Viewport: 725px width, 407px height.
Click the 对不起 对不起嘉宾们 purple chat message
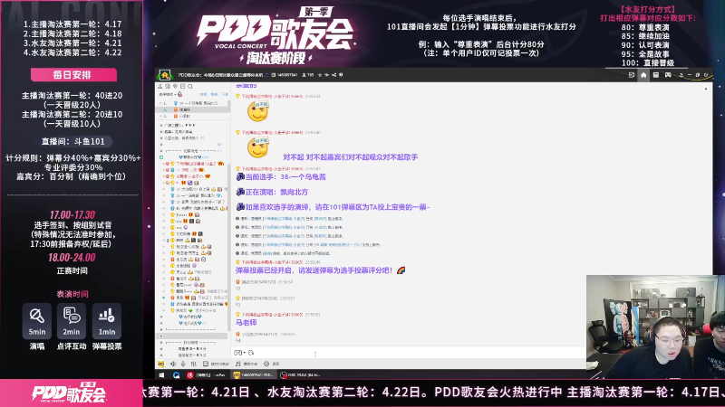[350, 157]
